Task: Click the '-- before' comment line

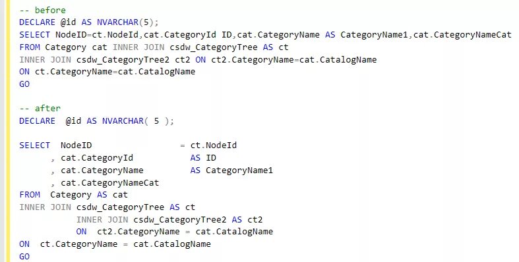Action: tap(42, 11)
